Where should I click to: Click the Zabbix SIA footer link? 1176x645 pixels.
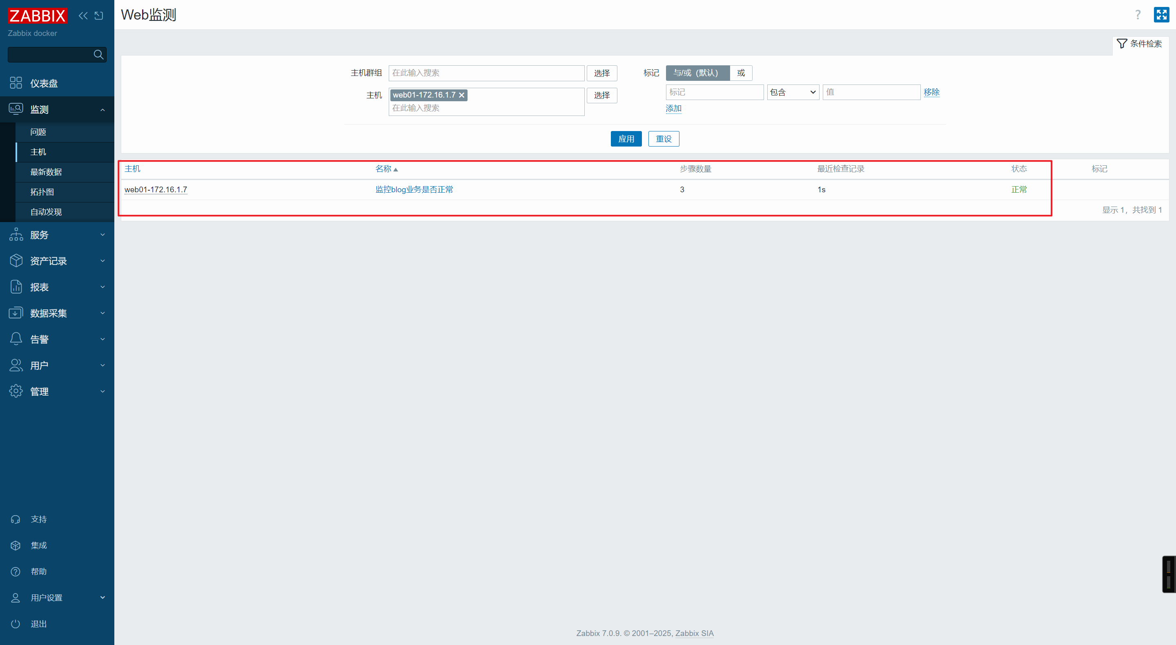[694, 634]
